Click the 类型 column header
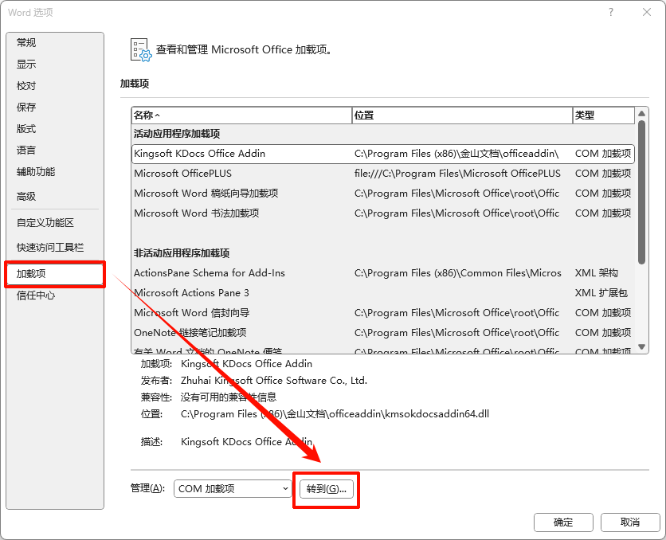 pos(603,115)
